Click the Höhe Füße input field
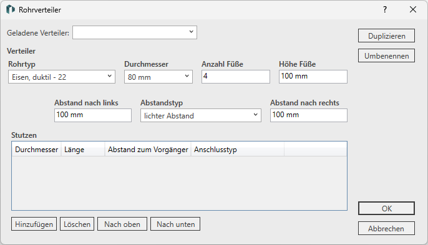Screen dimensions: 428x245 coord(313,77)
